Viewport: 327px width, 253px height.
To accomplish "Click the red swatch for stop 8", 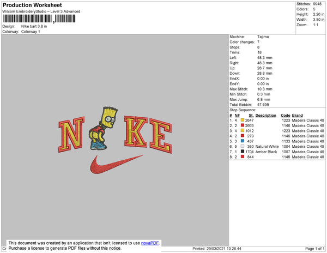I will click(x=243, y=156).
